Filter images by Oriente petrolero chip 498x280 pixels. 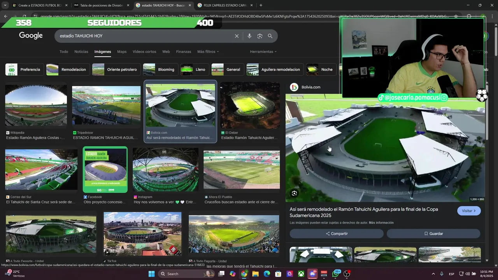116,70
